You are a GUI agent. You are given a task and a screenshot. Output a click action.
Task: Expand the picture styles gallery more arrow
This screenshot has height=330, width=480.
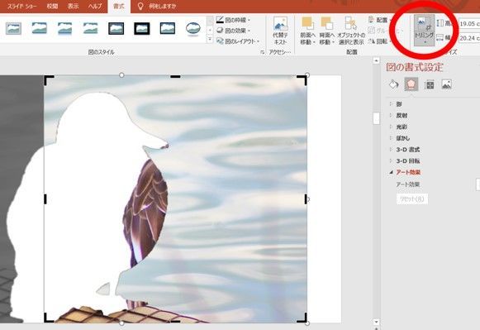pos(210,40)
